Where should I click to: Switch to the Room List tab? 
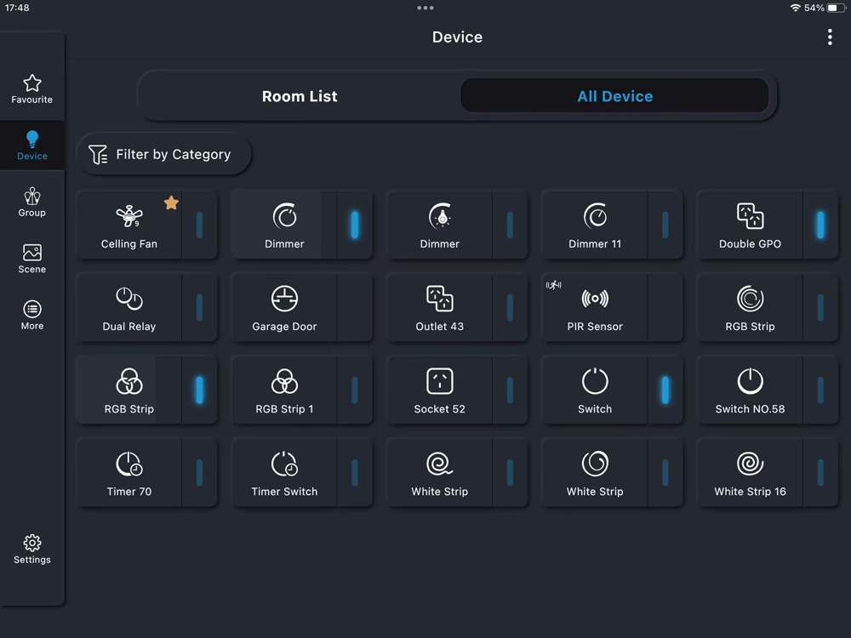300,96
